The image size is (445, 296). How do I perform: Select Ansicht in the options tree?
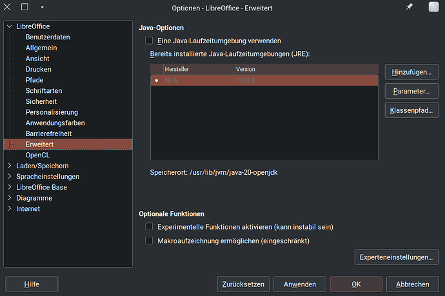pos(37,59)
